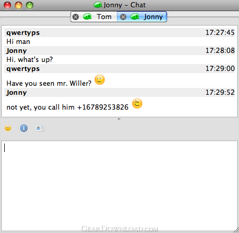Switch to the Tom tab
The width and height of the screenshot is (239, 233).
coord(94,17)
